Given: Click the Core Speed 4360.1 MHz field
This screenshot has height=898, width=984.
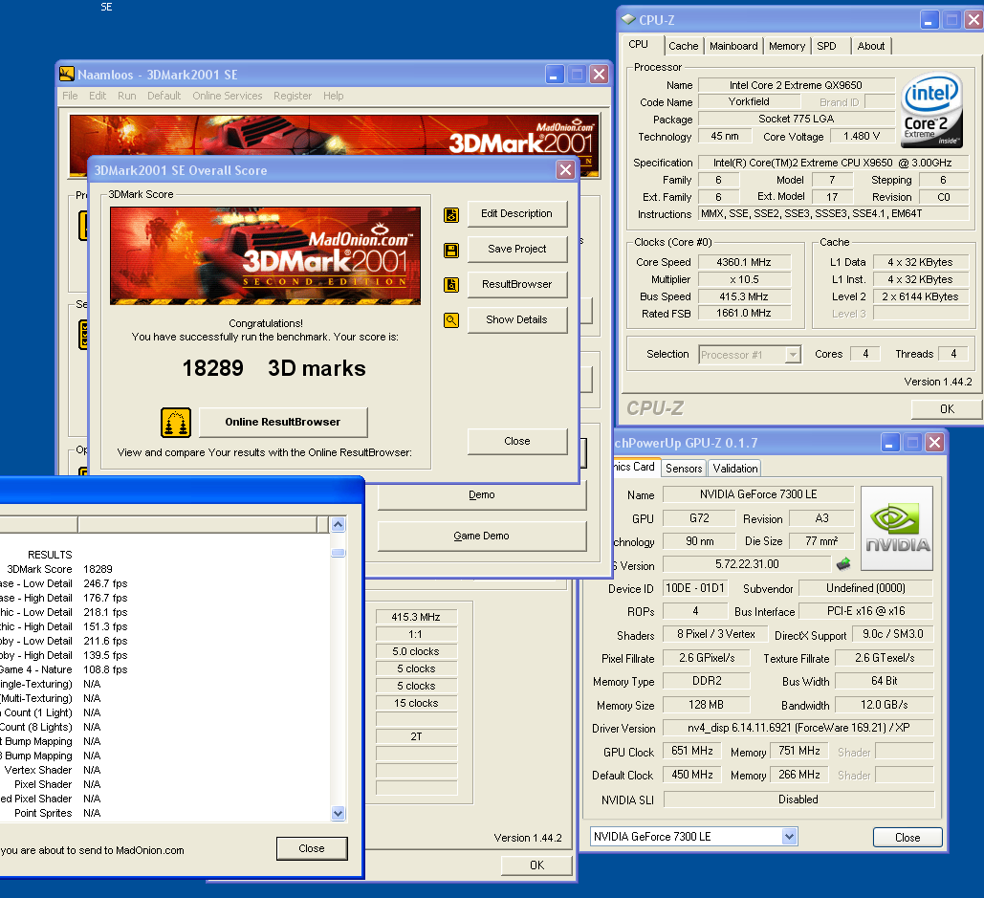Looking at the screenshot, I should (744, 262).
